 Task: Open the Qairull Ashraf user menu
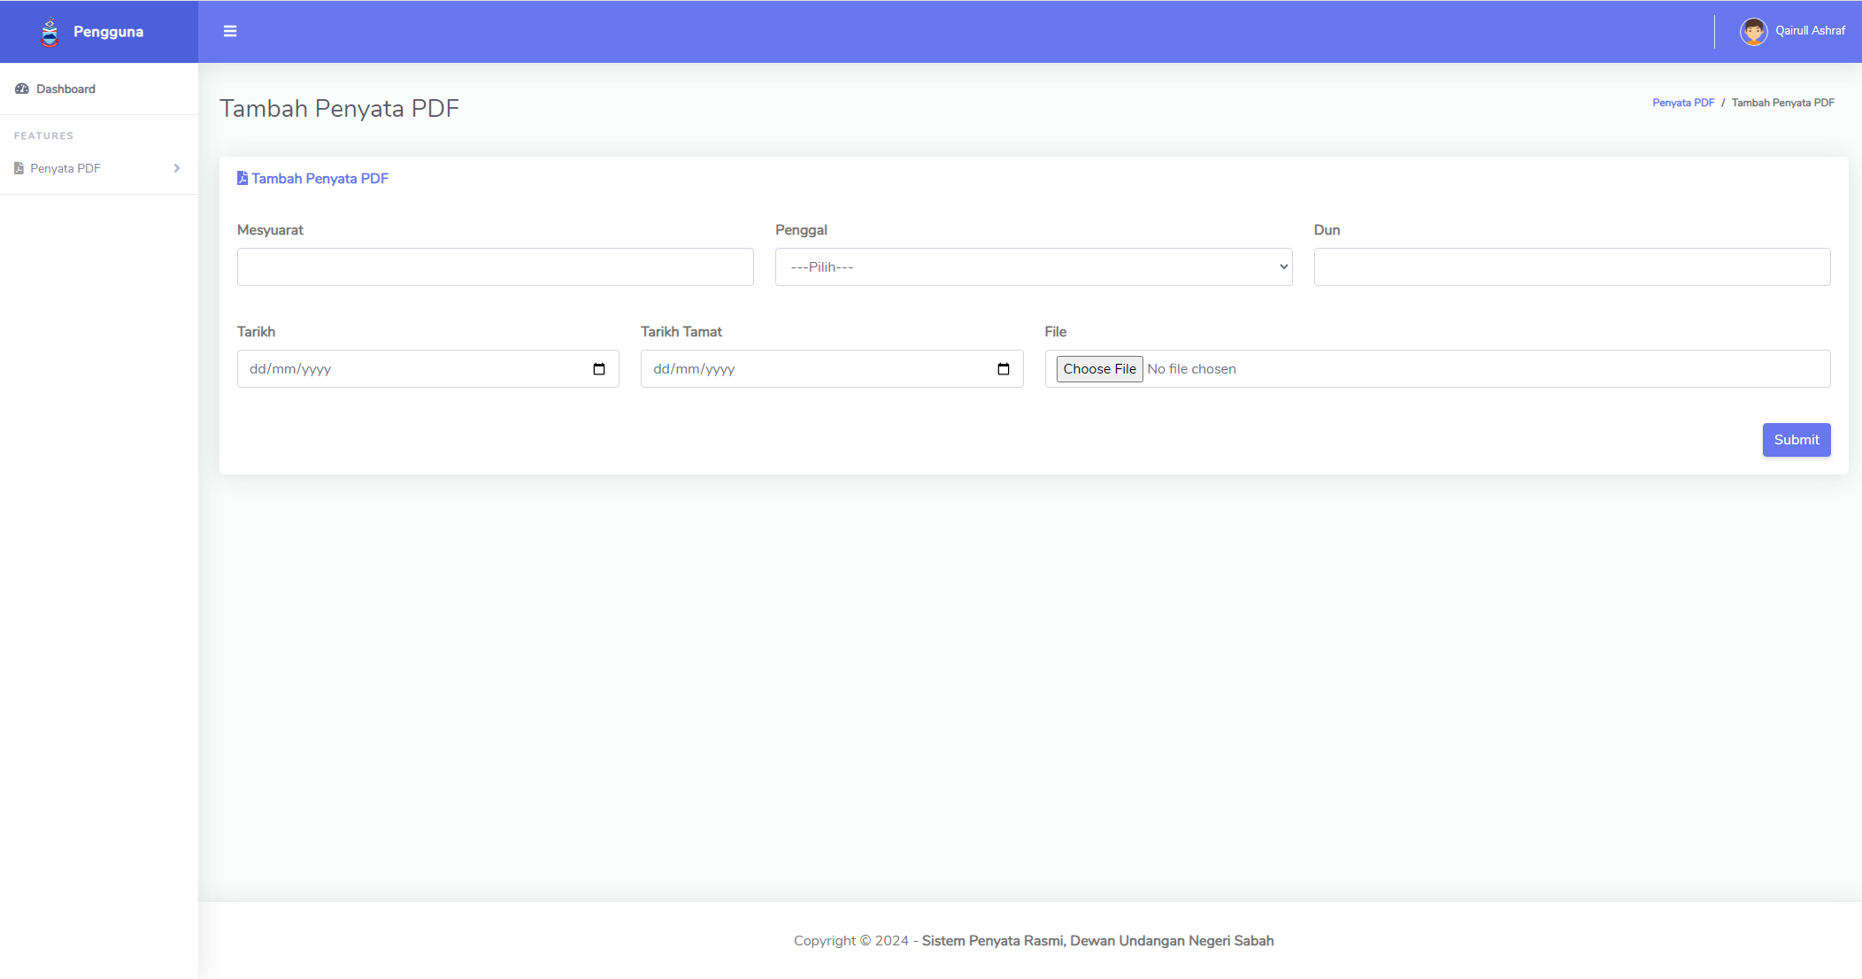pos(1810,31)
